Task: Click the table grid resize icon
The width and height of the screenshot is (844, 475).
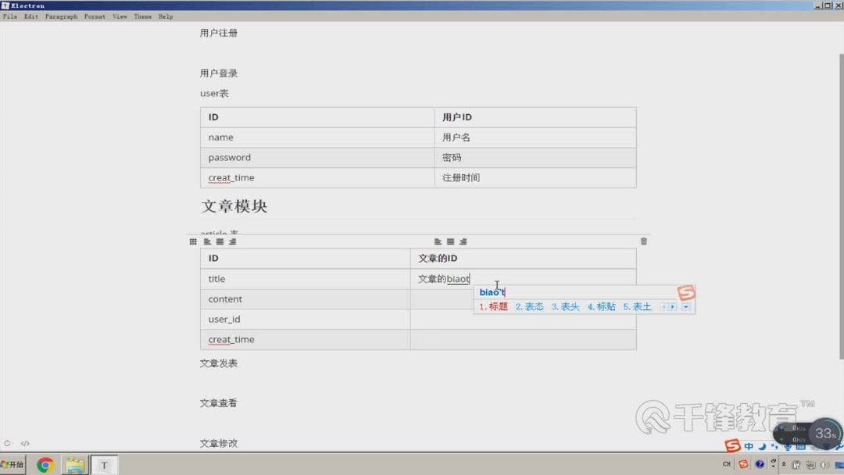Action: tap(193, 241)
